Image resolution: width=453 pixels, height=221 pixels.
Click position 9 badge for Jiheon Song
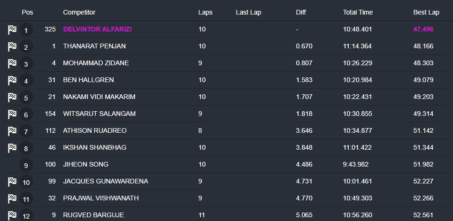pyautogui.click(x=26, y=165)
